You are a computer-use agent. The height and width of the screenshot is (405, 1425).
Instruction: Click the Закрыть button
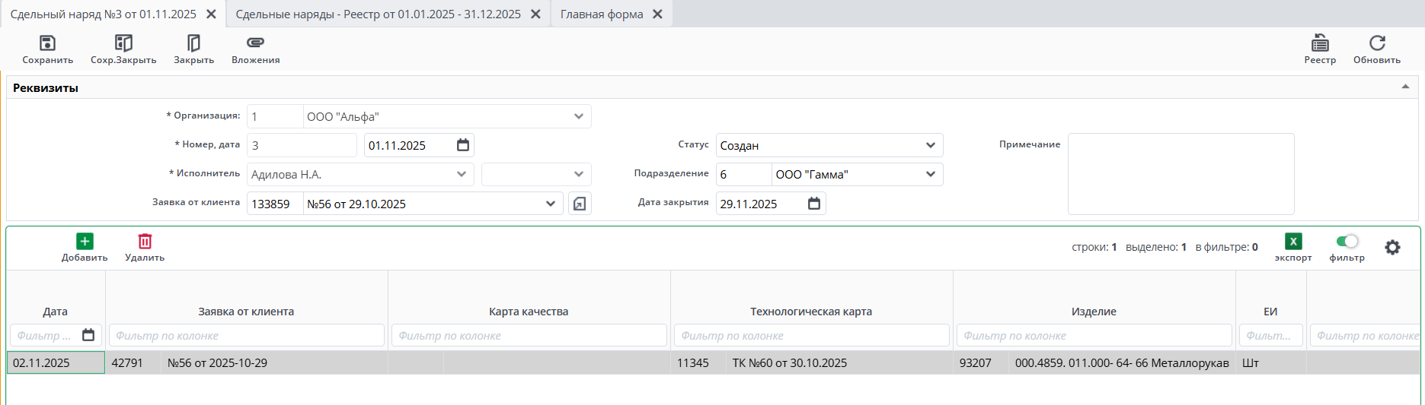pyautogui.click(x=193, y=43)
